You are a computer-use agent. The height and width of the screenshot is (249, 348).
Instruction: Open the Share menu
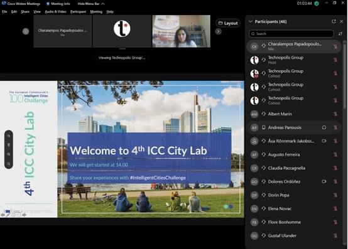tap(25, 11)
